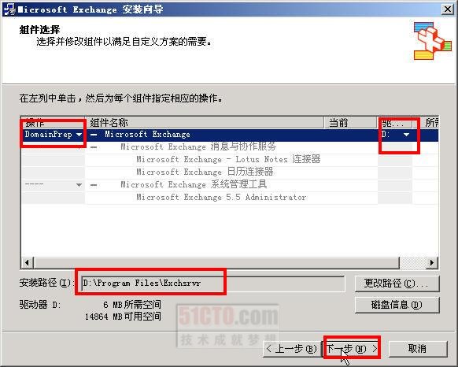Open the D: drive dropdown arrow
This screenshot has height=367, width=458.
click(x=406, y=135)
